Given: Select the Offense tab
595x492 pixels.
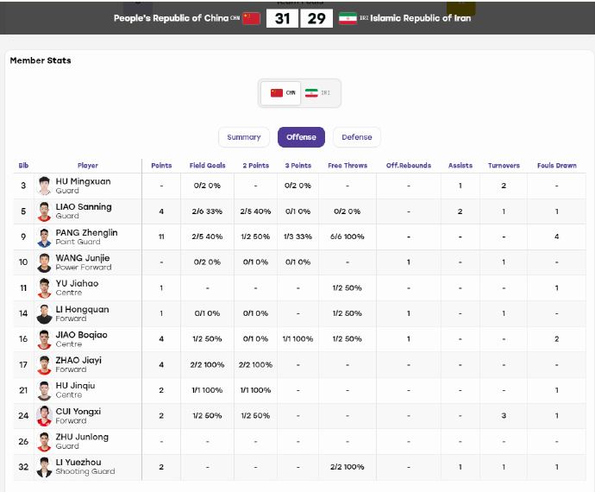Looking at the screenshot, I should tap(301, 137).
